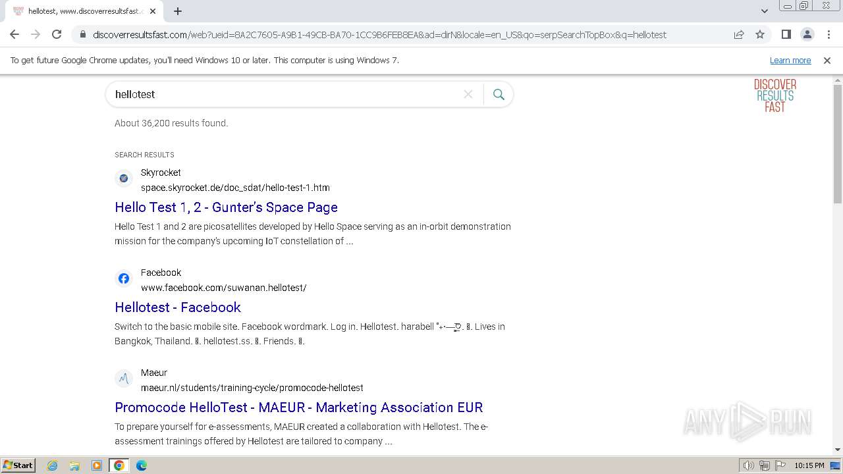
Task: Go back with the browser back arrow
Action: (14, 34)
